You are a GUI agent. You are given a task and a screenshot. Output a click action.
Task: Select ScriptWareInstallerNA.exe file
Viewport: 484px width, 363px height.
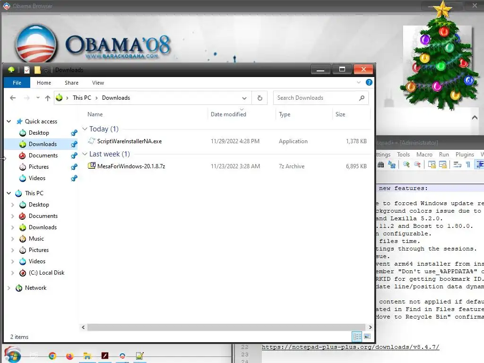pos(130,141)
